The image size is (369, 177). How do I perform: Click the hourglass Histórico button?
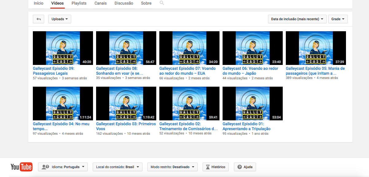pos(216,167)
